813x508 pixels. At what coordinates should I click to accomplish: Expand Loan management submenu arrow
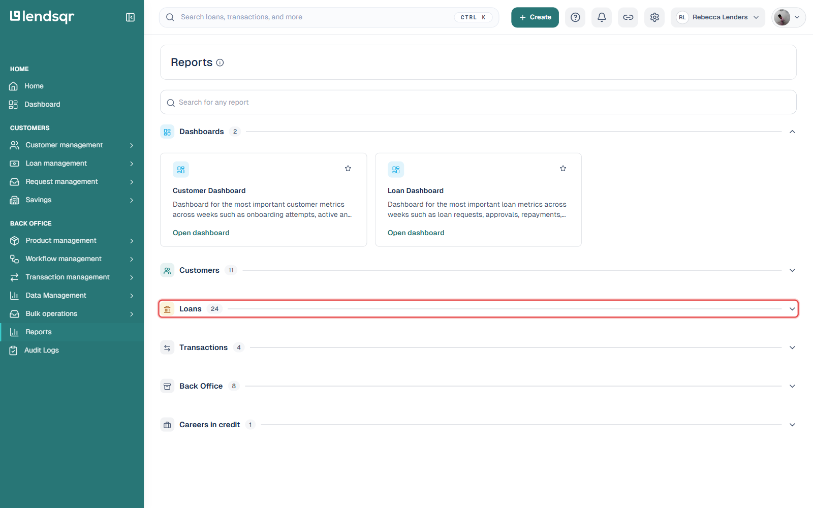[x=132, y=164]
